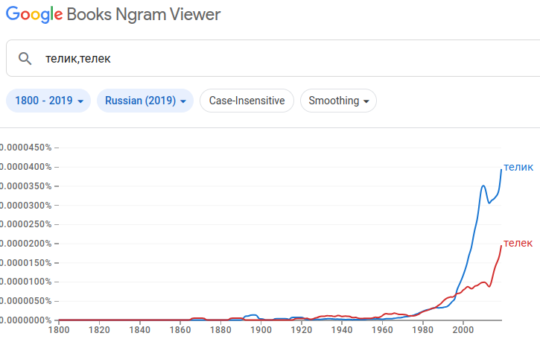This screenshot has width=540, height=339.
Task: Open the 1800 - 2019 year range dropdown
Action: [x=48, y=101]
